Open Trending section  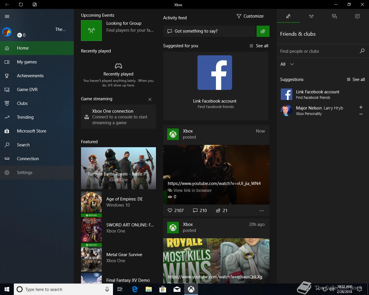click(x=37, y=117)
